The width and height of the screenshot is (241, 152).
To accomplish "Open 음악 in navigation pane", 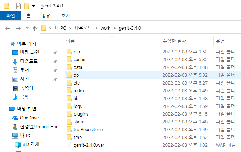I will click(x=24, y=97).
